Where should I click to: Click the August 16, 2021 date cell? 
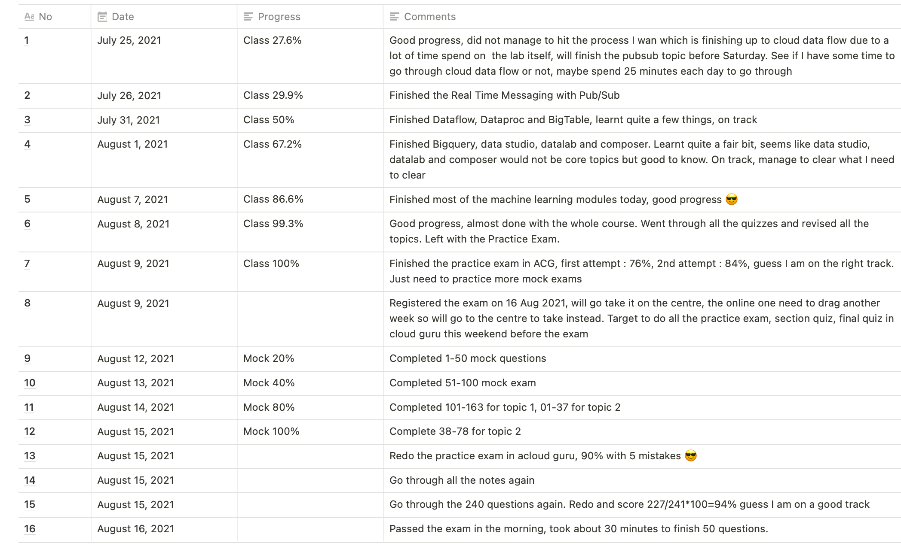point(135,529)
